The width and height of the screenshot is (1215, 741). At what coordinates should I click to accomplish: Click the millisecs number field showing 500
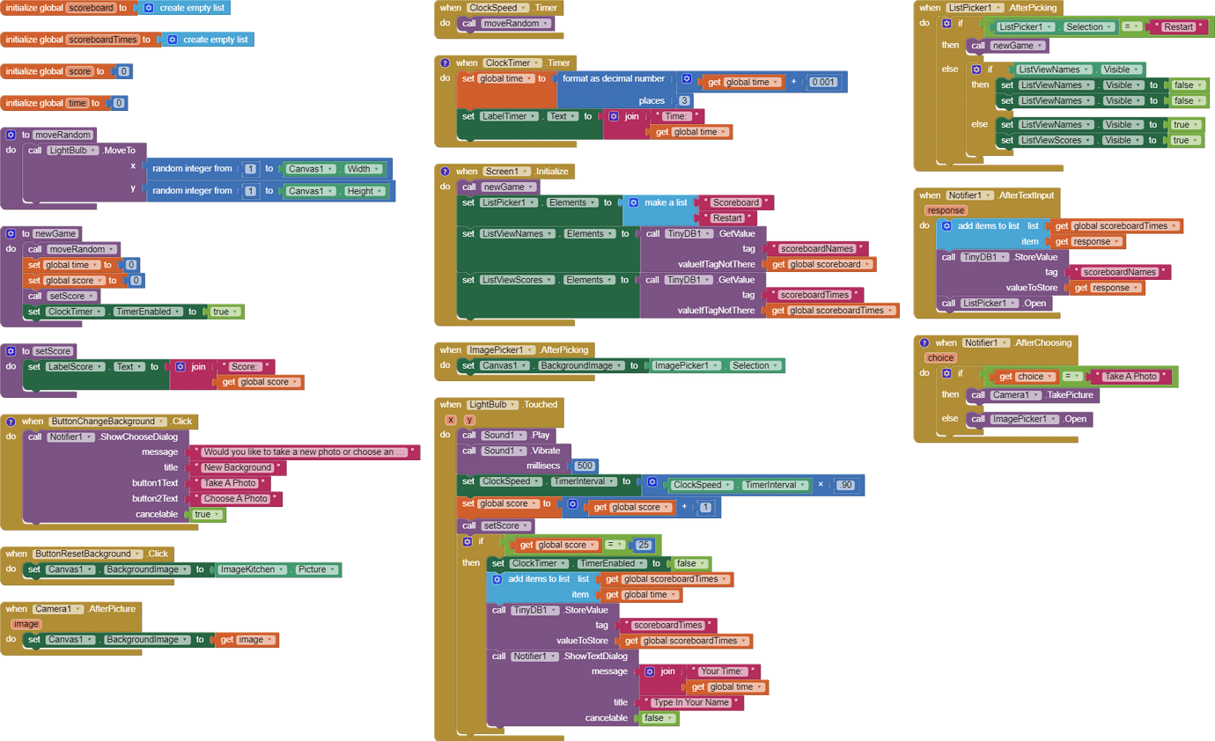click(x=584, y=466)
